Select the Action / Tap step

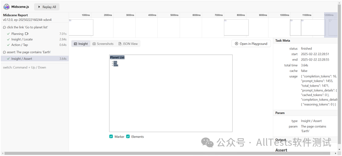click(35, 45)
